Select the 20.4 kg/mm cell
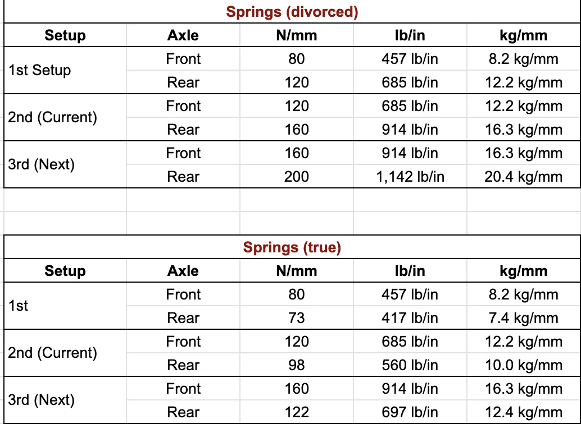 coord(524,177)
